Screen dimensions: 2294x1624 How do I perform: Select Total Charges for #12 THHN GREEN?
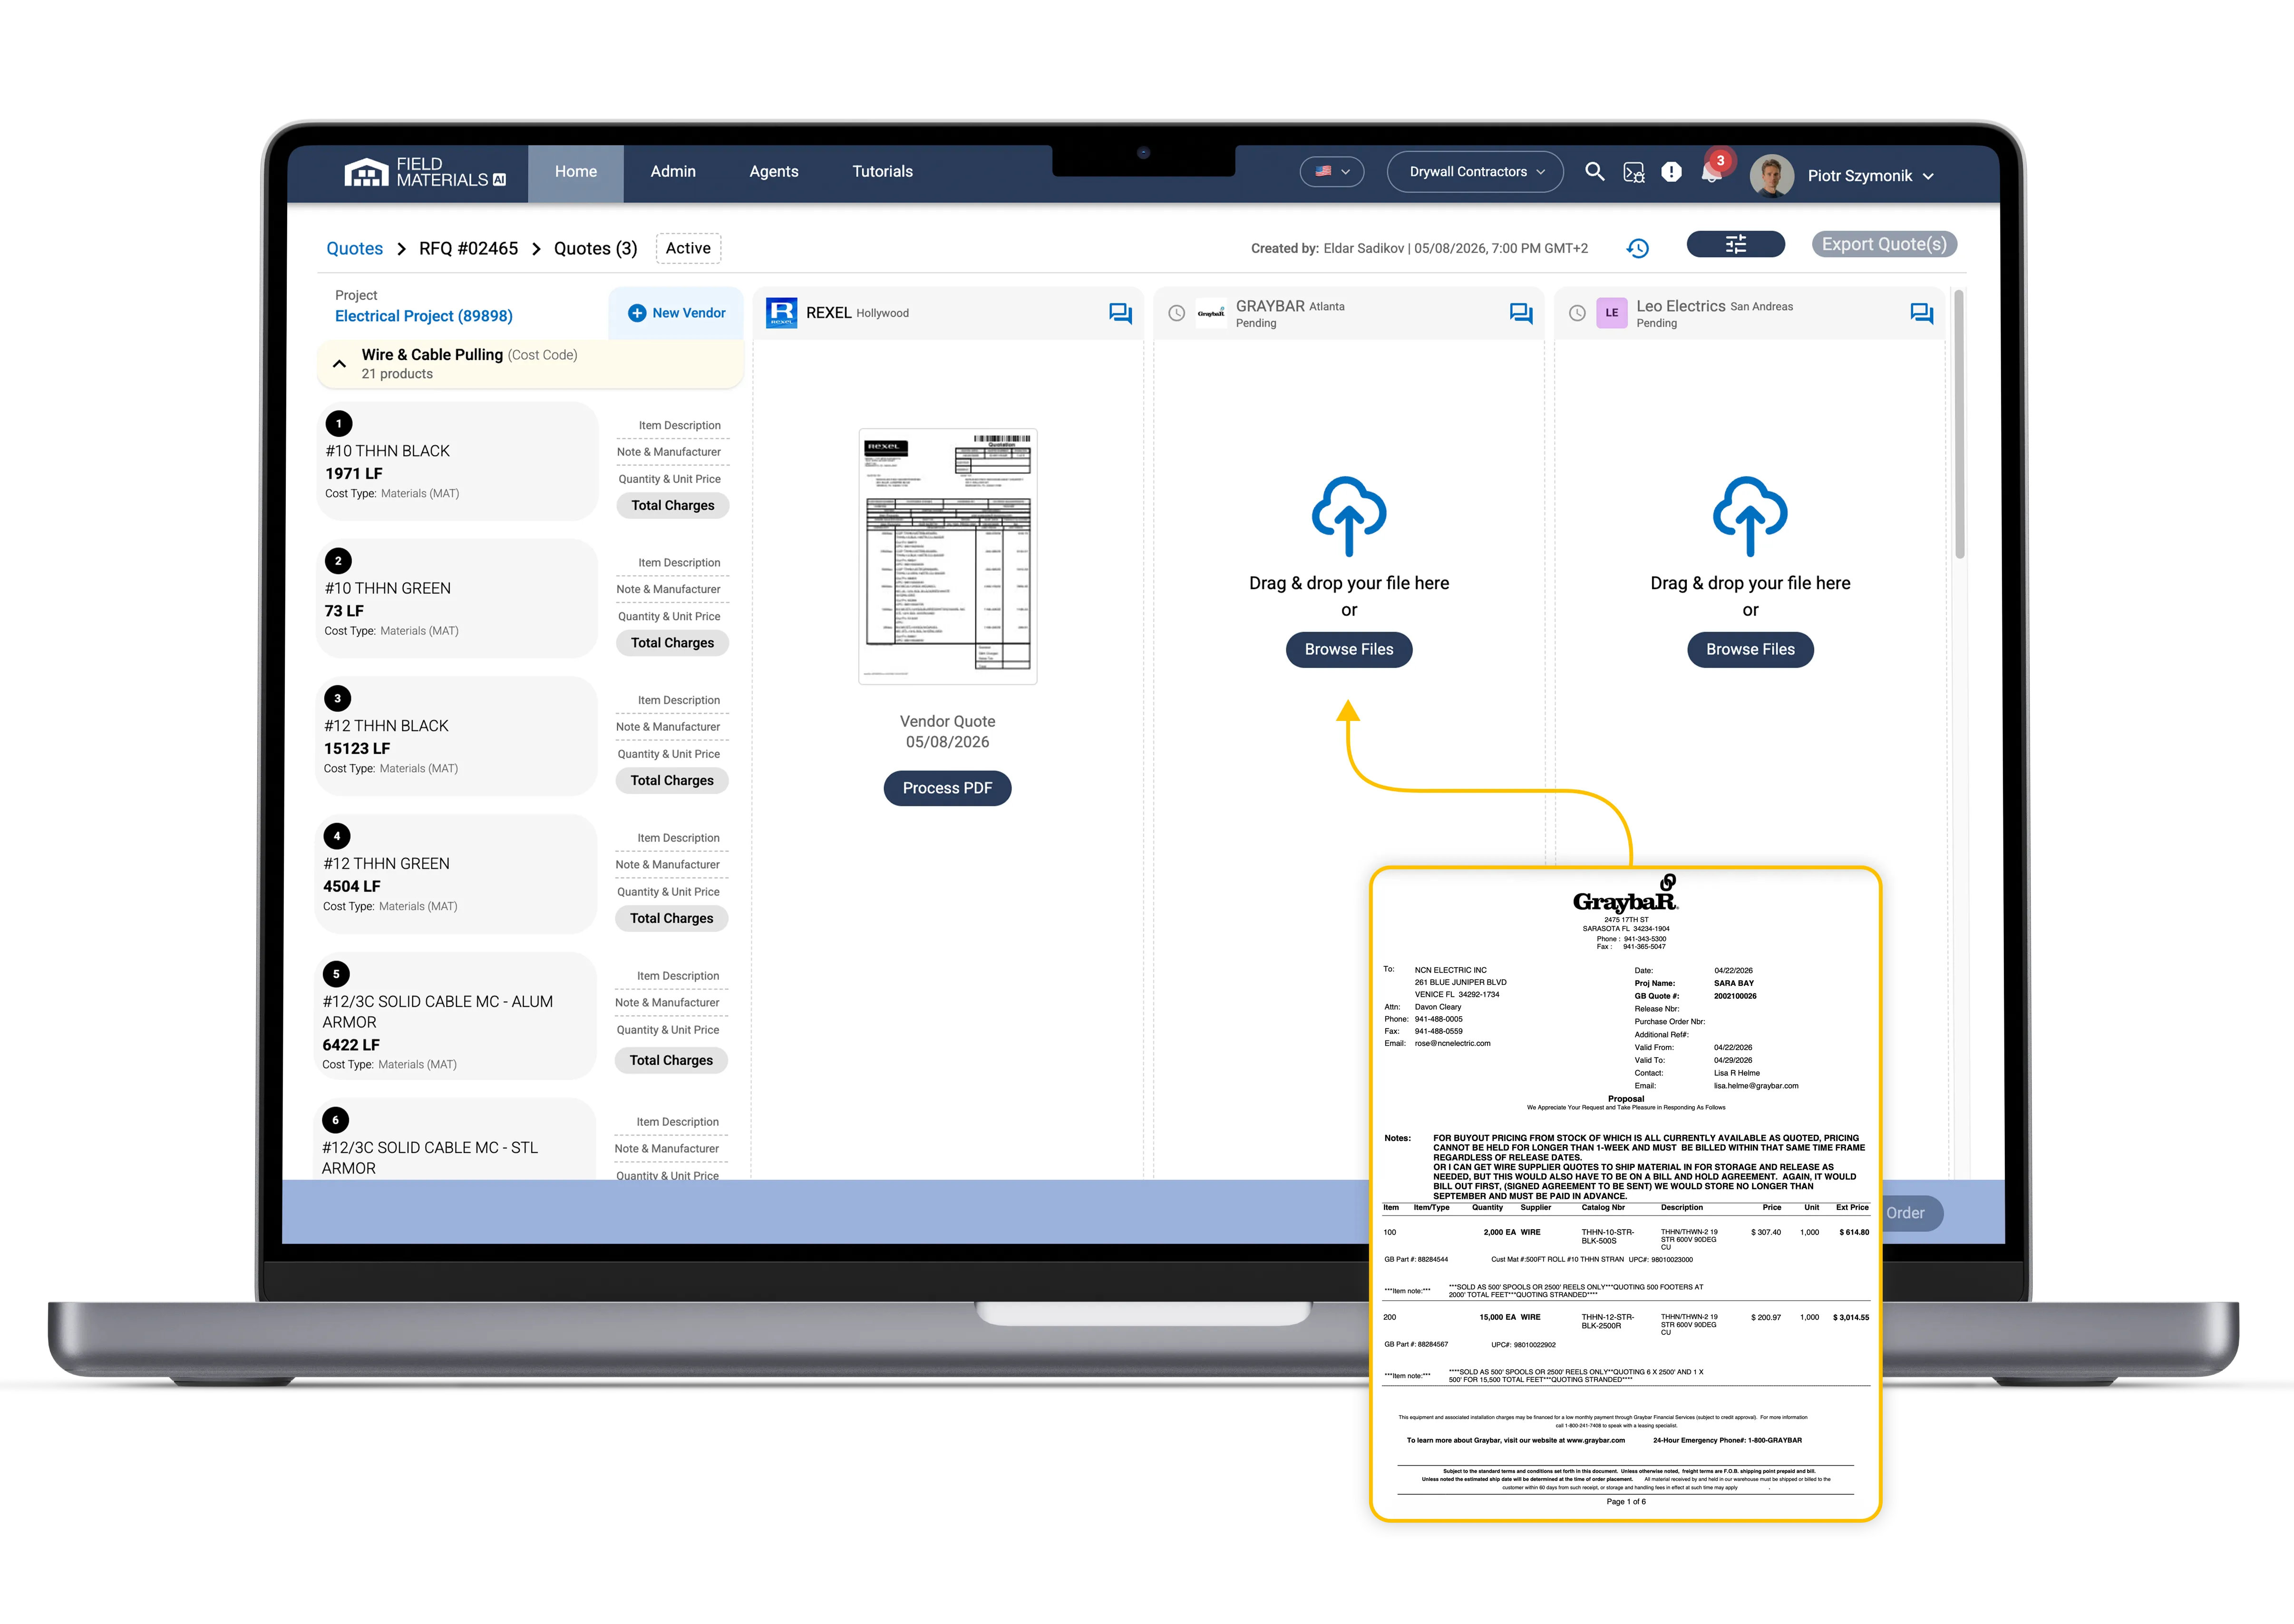click(x=672, y=918)
